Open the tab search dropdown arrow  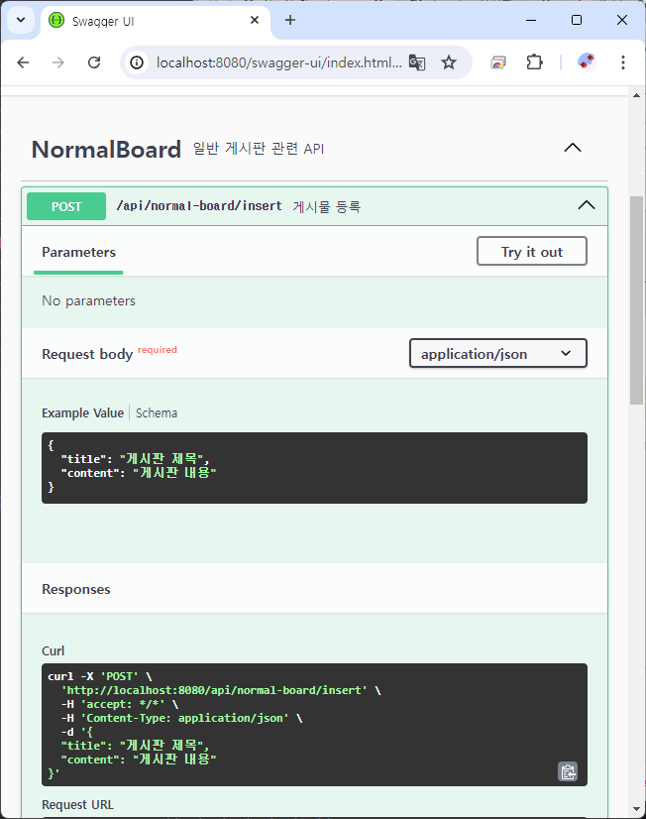(21, 20)
